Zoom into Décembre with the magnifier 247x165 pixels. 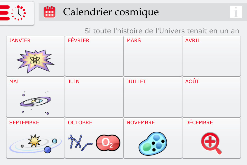coord(211,143)
